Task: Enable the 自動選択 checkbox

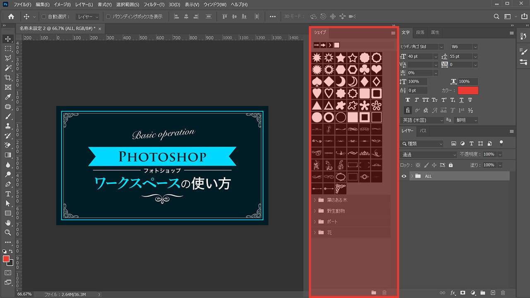Action: pos(44,17)
